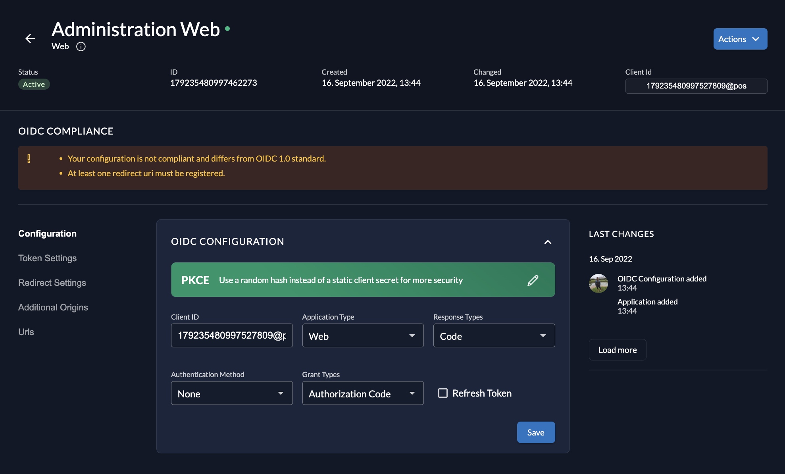Screen dimensions: 785x474
Task: Click the header Client Id copy field
Action: tap(696, 86)
